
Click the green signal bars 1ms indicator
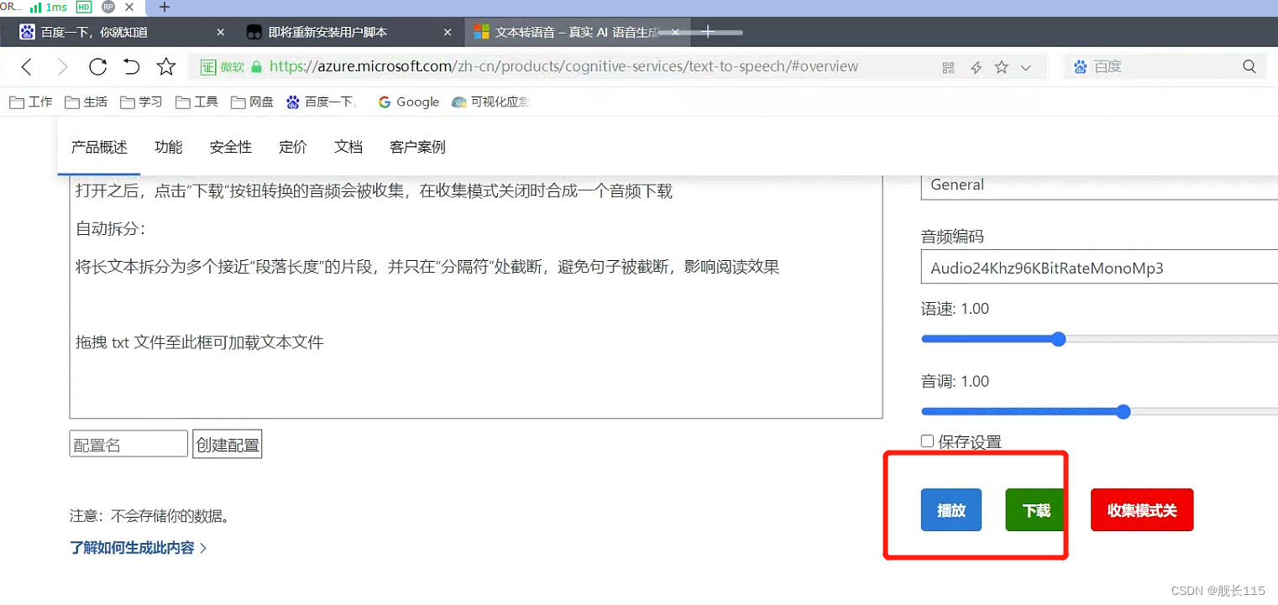pyautogui.click(x=49, y=8)
